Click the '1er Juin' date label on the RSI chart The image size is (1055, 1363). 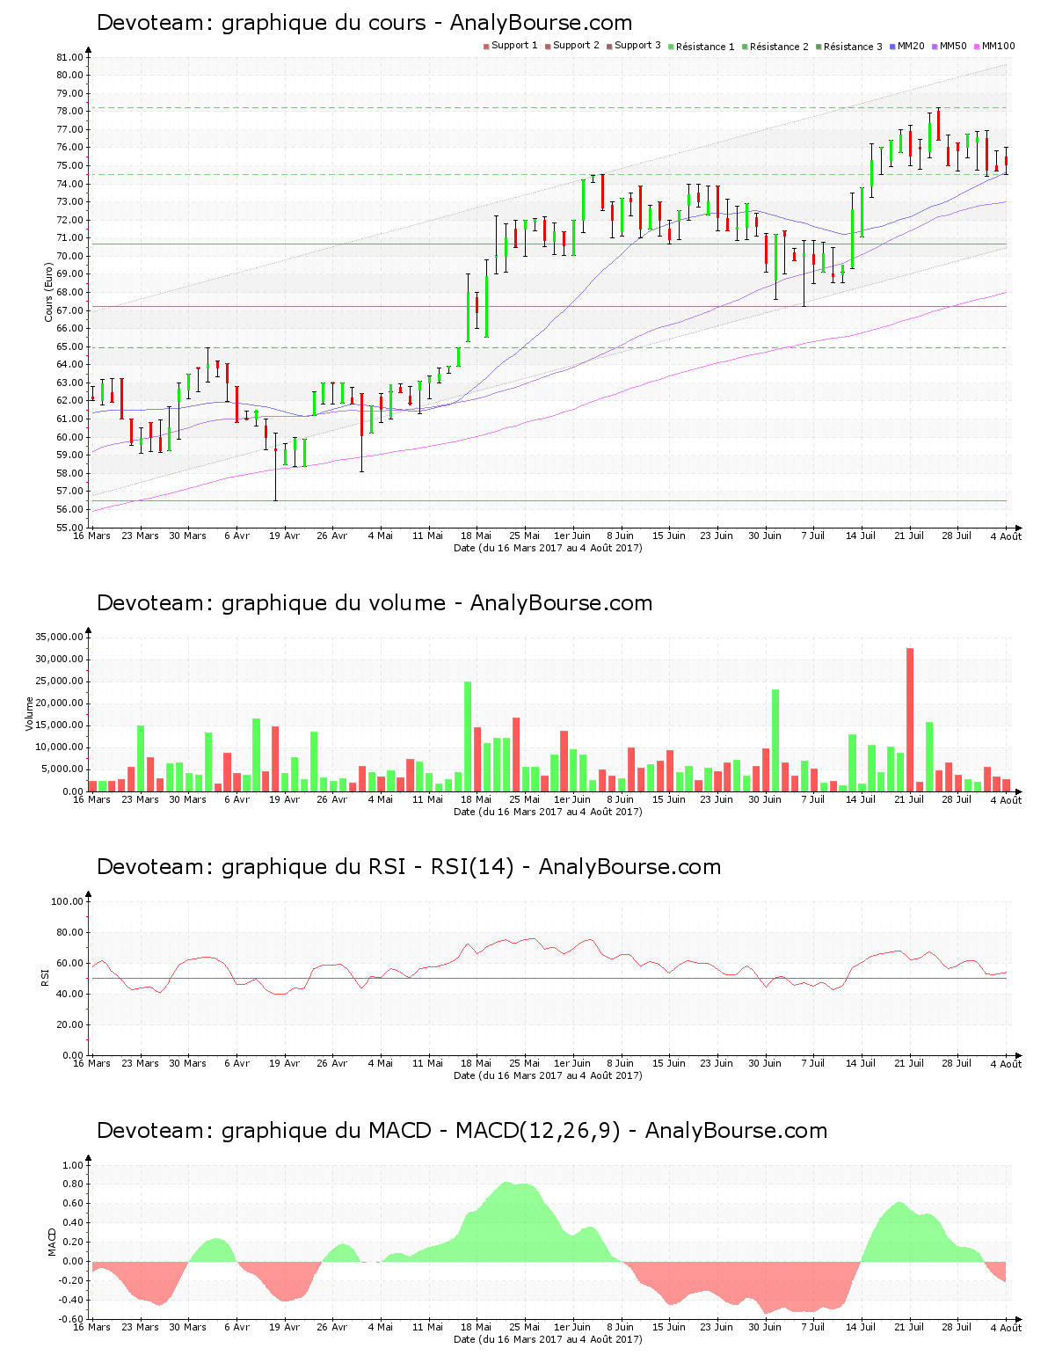(x=572, y=1064)
